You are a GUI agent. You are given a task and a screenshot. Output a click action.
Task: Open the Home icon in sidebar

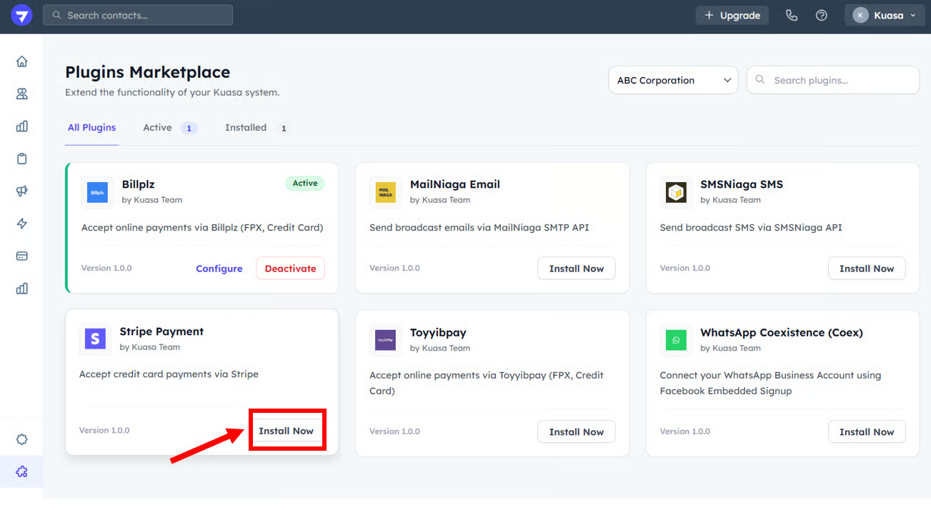pyautogui.click(x=21, y=61)
